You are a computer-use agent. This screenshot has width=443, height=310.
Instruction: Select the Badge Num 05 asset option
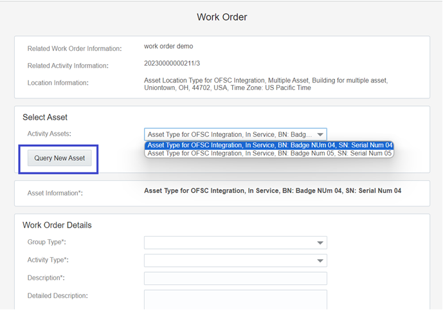point(269,154)
